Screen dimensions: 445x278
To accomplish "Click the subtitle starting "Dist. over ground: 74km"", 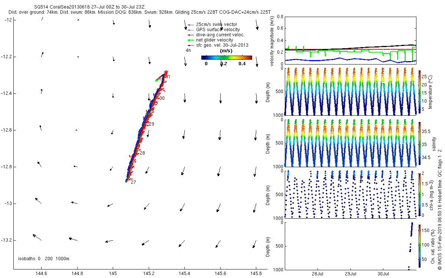I will (139, 13).
